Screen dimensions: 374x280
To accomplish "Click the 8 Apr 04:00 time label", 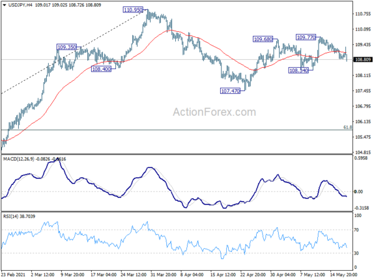I will pos(192,275).
